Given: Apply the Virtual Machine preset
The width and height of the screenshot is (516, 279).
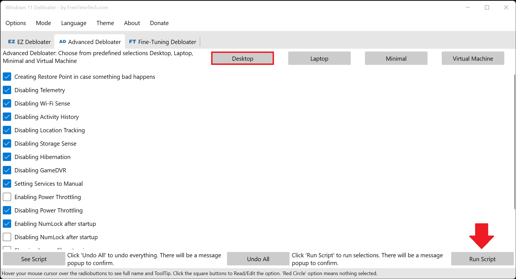Looking at the screenshot, I should pyautogui.click(x=473, y=58).
